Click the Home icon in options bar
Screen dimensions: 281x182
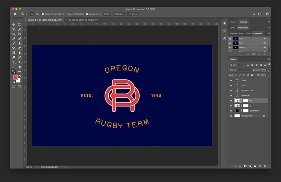tap(15, 14)
